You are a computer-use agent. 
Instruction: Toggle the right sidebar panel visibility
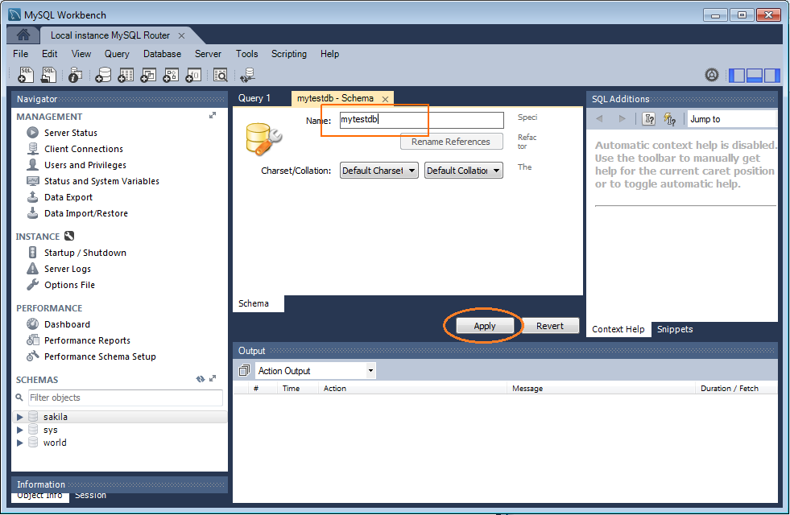click(x=771, y=76)
